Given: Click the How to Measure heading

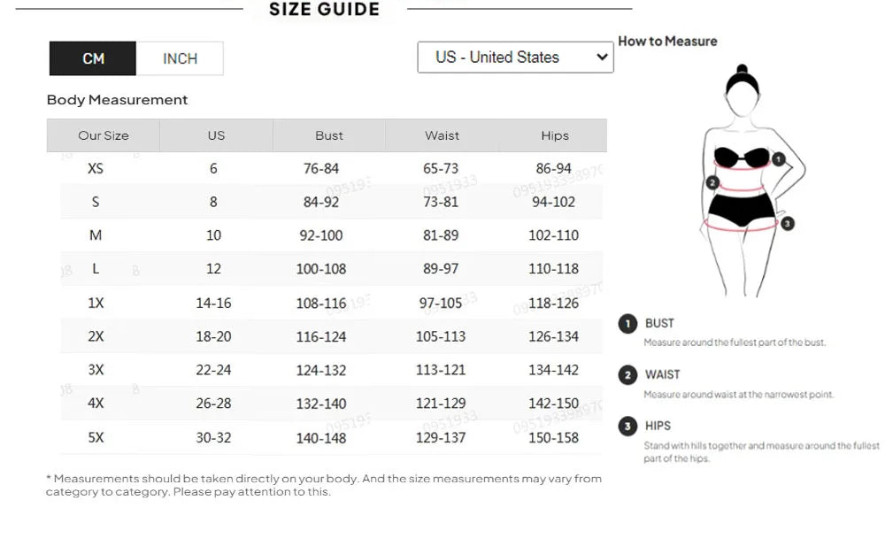Looking at the screenshot, I should (667, 42).
